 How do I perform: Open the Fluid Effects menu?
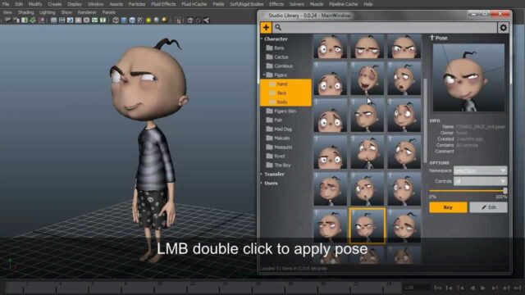(163, 4)
